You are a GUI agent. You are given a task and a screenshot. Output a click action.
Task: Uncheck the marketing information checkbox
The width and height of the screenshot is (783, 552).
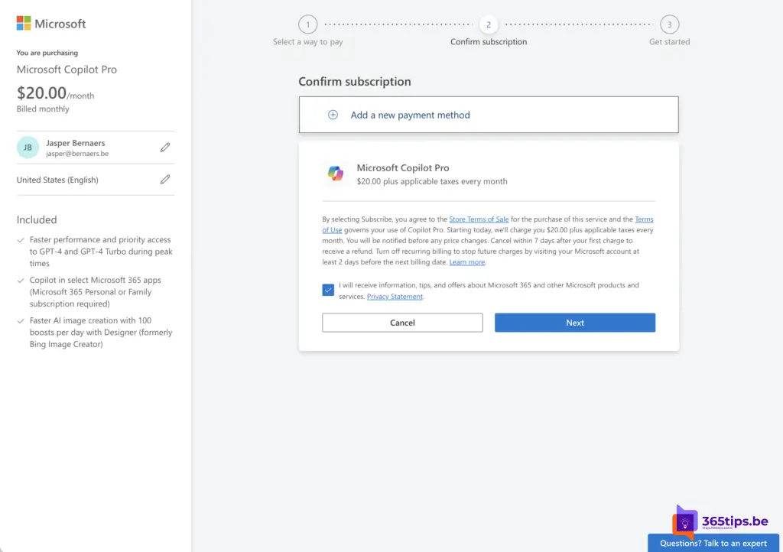pos(328,290)
